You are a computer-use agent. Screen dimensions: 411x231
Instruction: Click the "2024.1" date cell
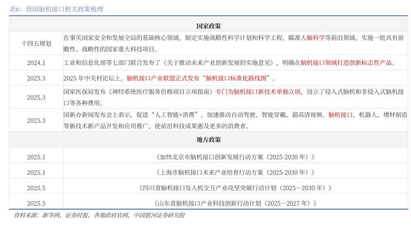pos(36,63)
